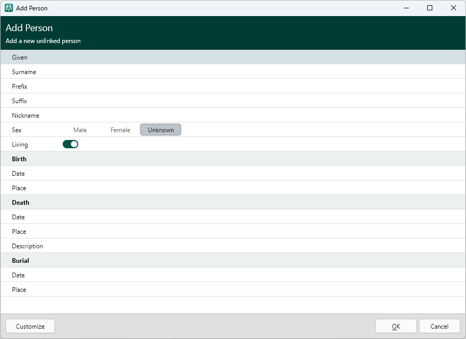The width and height of the screenshot is (466, 339).
Task: Focus the Birth Date field
Action: 233,174
